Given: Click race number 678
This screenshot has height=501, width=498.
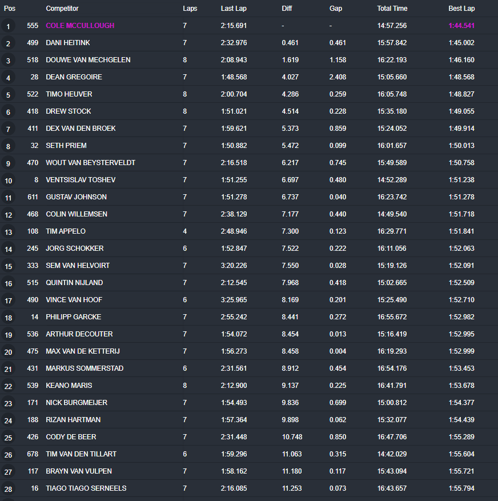Looking at the screenshot, I should [33, 454].
